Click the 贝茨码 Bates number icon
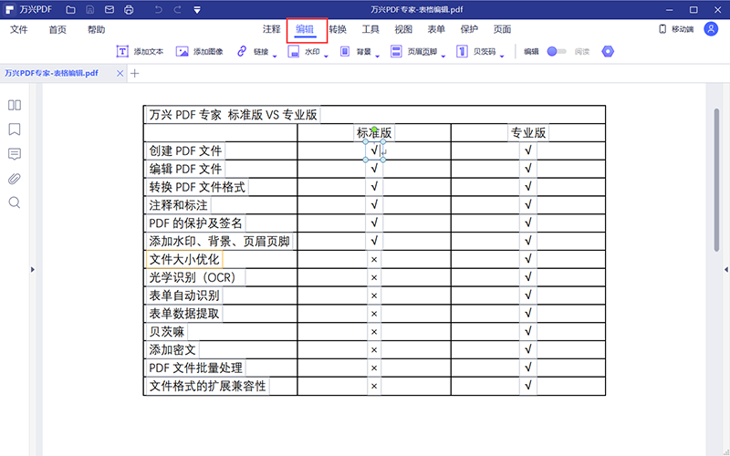 tap(462, 51)
